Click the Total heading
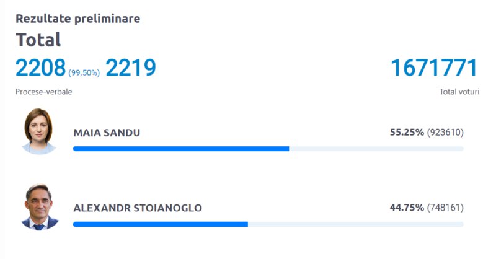496x259 pixels. click(38, 40)
